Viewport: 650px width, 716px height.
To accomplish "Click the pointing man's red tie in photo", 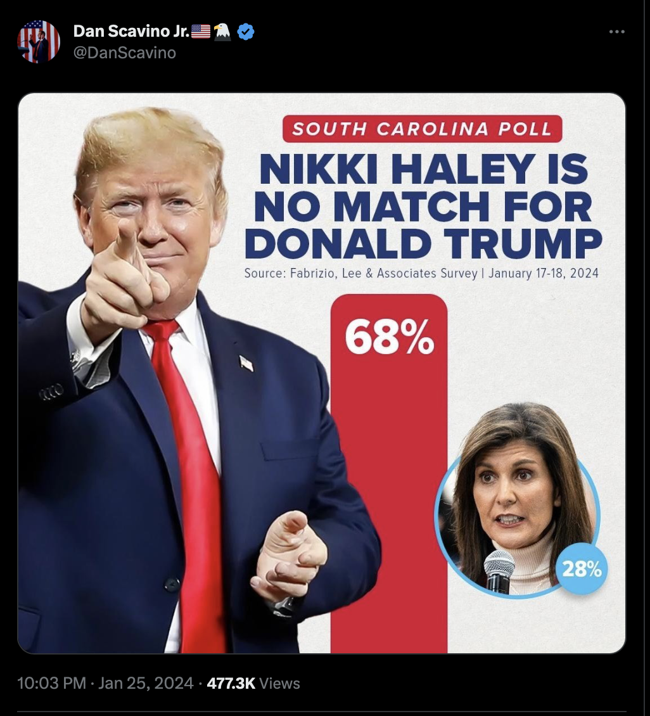I will click(x=192, y=484).
